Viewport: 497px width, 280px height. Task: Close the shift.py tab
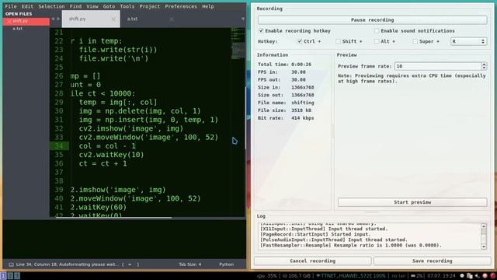pos(113,19)
